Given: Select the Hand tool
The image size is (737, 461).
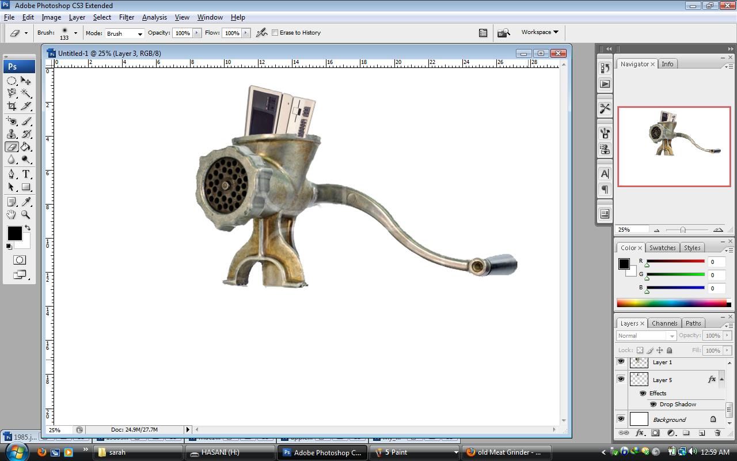Looking at the screenshot, I should click(12, 214).
